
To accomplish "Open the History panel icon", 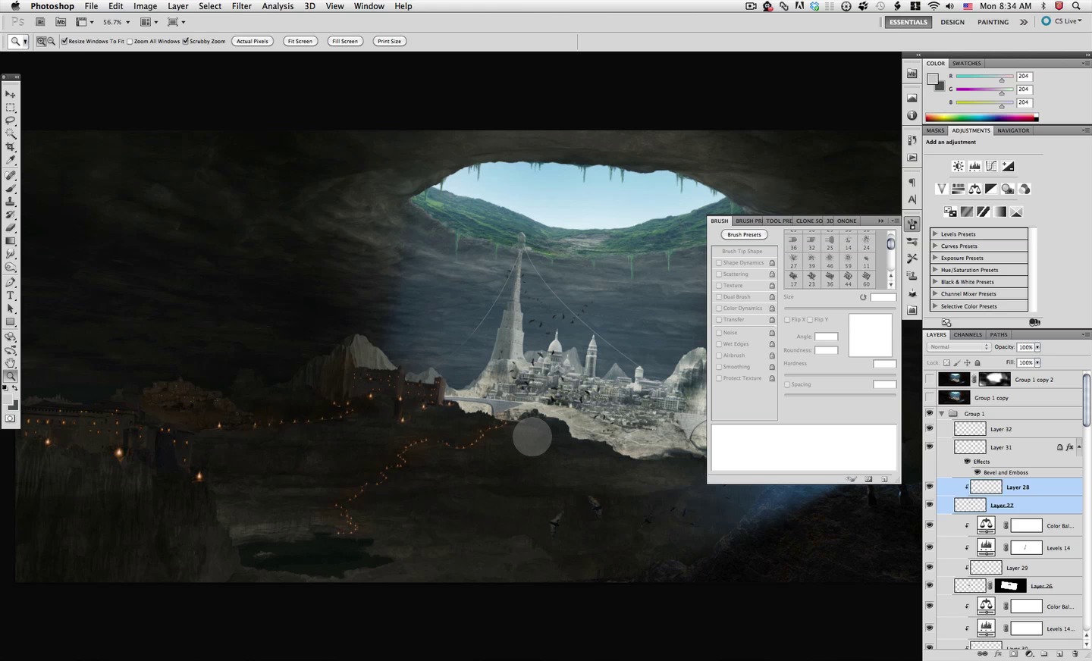I will (x=912, y=140).
